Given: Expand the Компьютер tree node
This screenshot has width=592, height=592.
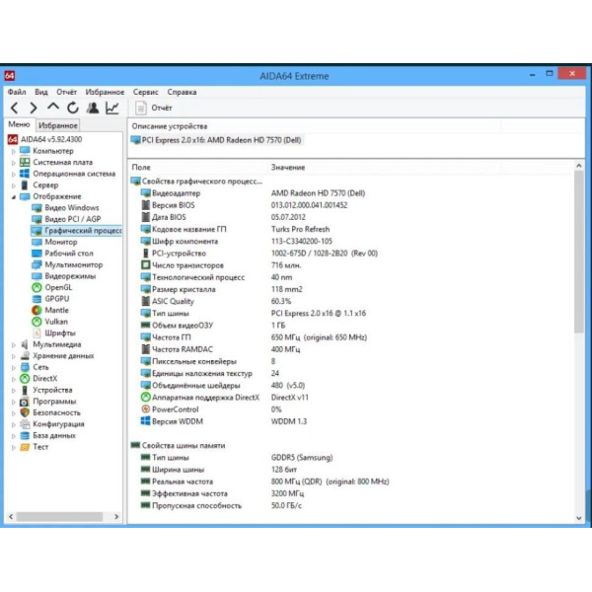Looking at the screenshot, I should click(x=14, y=151).
